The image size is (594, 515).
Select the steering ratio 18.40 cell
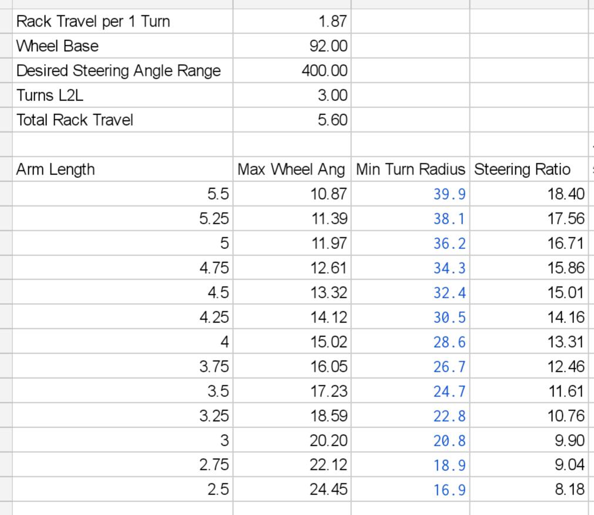[x=529, y=194]
